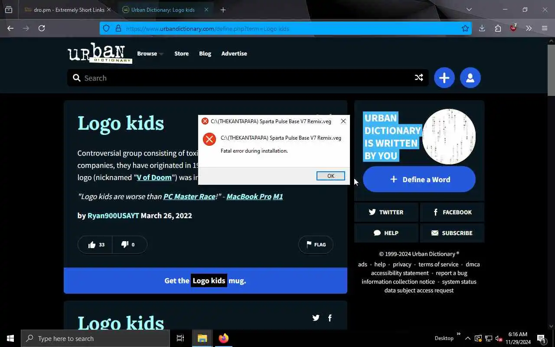Flag the Logo kids definition
555x347 pixels.
pyautogui.click(x=316, y=245)
